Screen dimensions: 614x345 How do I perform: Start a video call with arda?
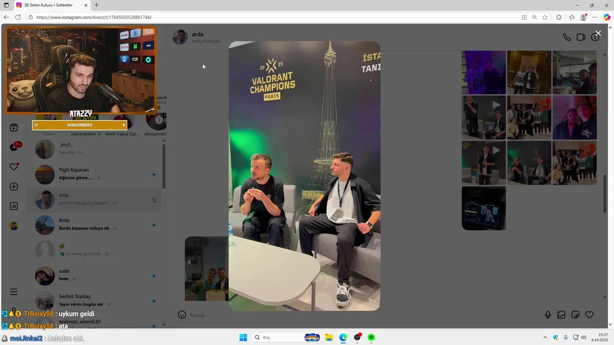581,37
